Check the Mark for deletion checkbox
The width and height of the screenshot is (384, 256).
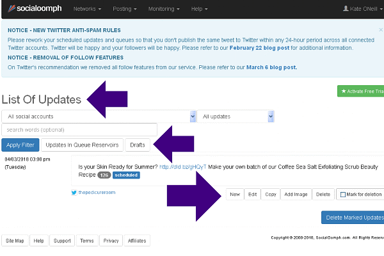click(344, 194)
